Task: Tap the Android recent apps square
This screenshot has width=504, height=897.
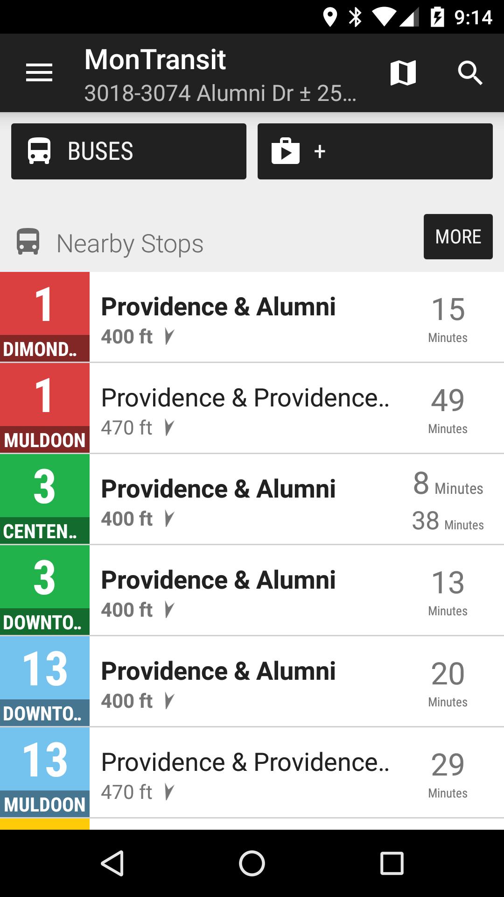Action: [x=392, y=863]
